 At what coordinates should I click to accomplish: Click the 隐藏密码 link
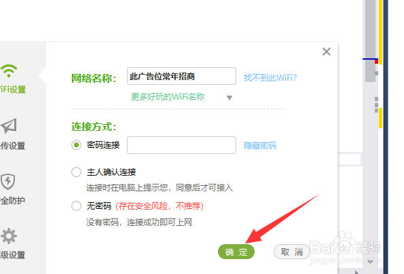point(260,146)
